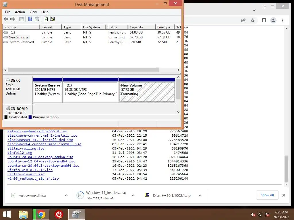Click the Settings toolbar icon beside Refresh
294x220 pixels.
pos(53,19)
